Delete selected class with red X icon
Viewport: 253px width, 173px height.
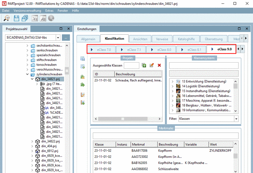(x=159, y=65)
